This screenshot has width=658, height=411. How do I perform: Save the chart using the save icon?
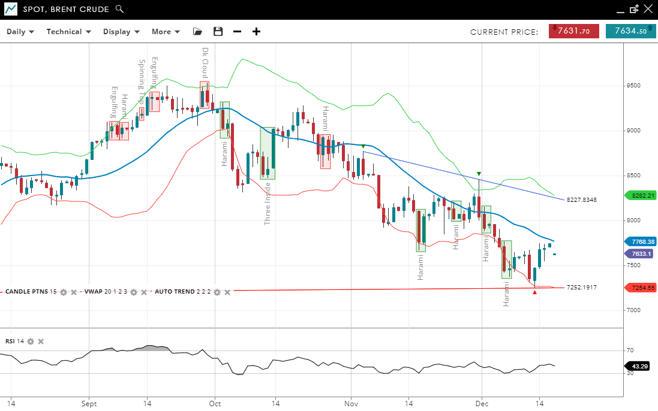click(218, 31)
